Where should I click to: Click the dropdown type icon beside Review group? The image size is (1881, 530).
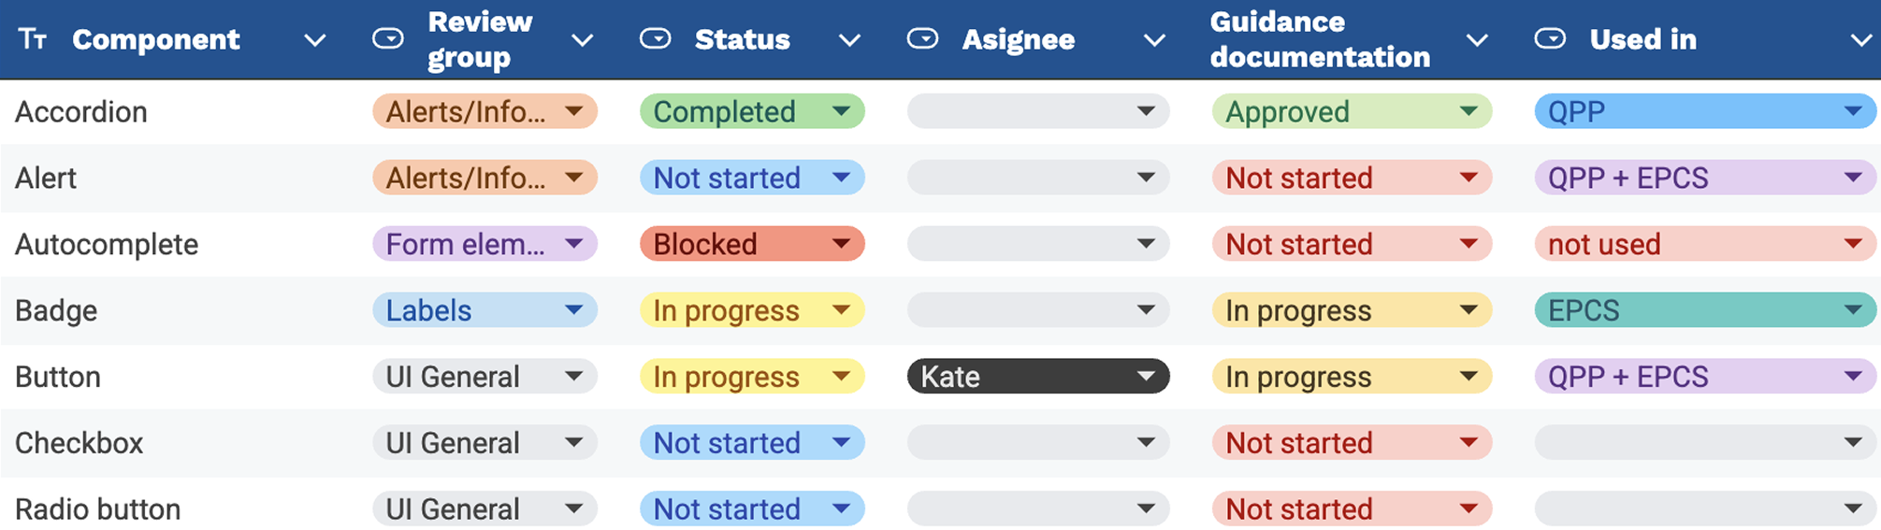point(387,39)
